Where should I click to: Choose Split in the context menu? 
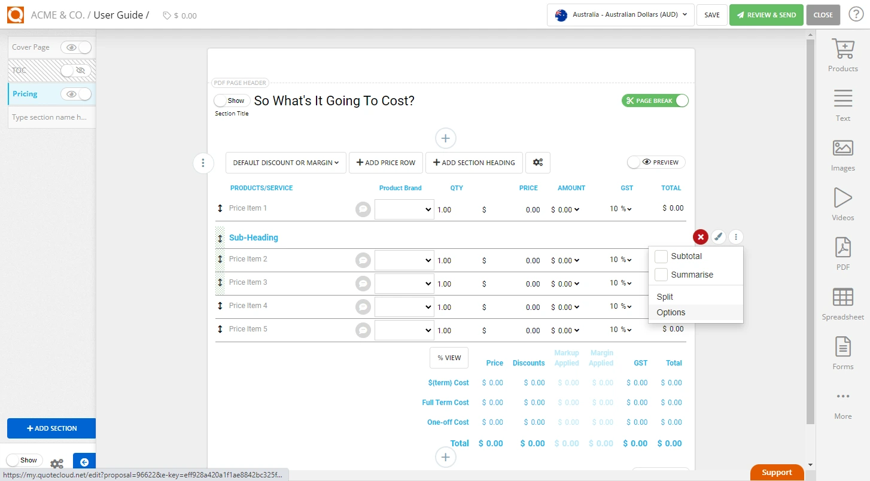pos(665,296)
